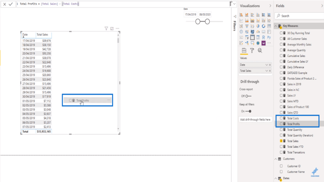Open more visuals ellipsis in Visualizations
The height and width of the screenshot is (182, 324).
click(269, 43)
